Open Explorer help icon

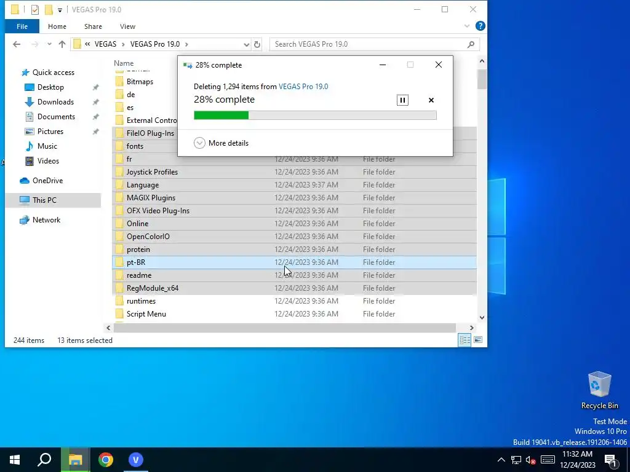480,26
